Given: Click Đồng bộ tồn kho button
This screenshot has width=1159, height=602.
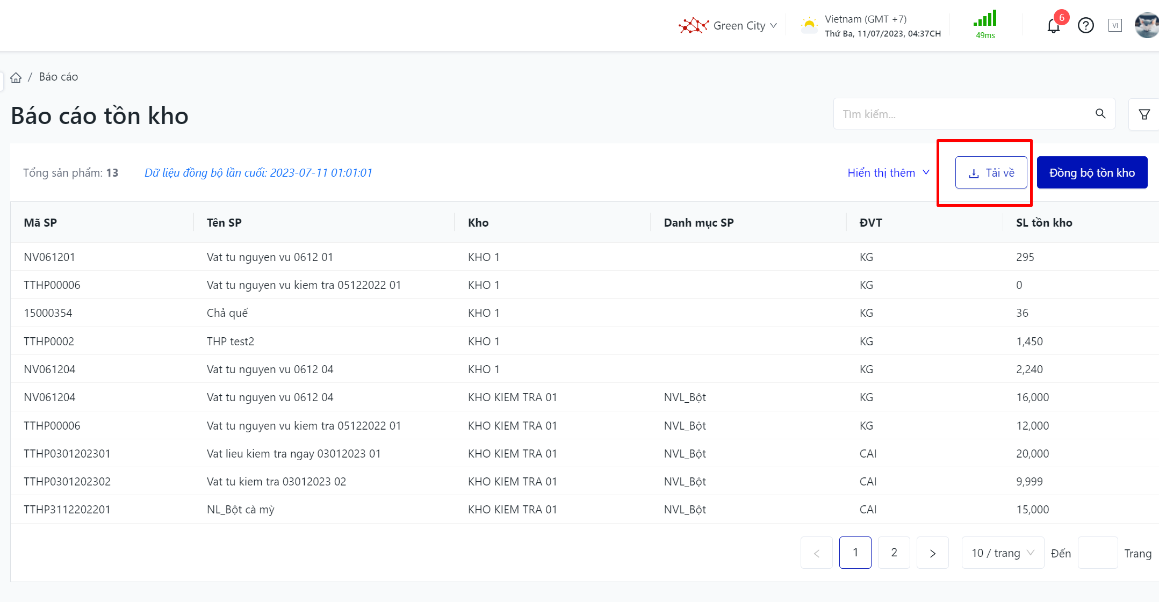Looking at the screenshot, I should (1092, 173).
